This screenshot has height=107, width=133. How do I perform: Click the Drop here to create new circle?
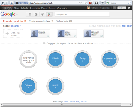click(28, 59)
